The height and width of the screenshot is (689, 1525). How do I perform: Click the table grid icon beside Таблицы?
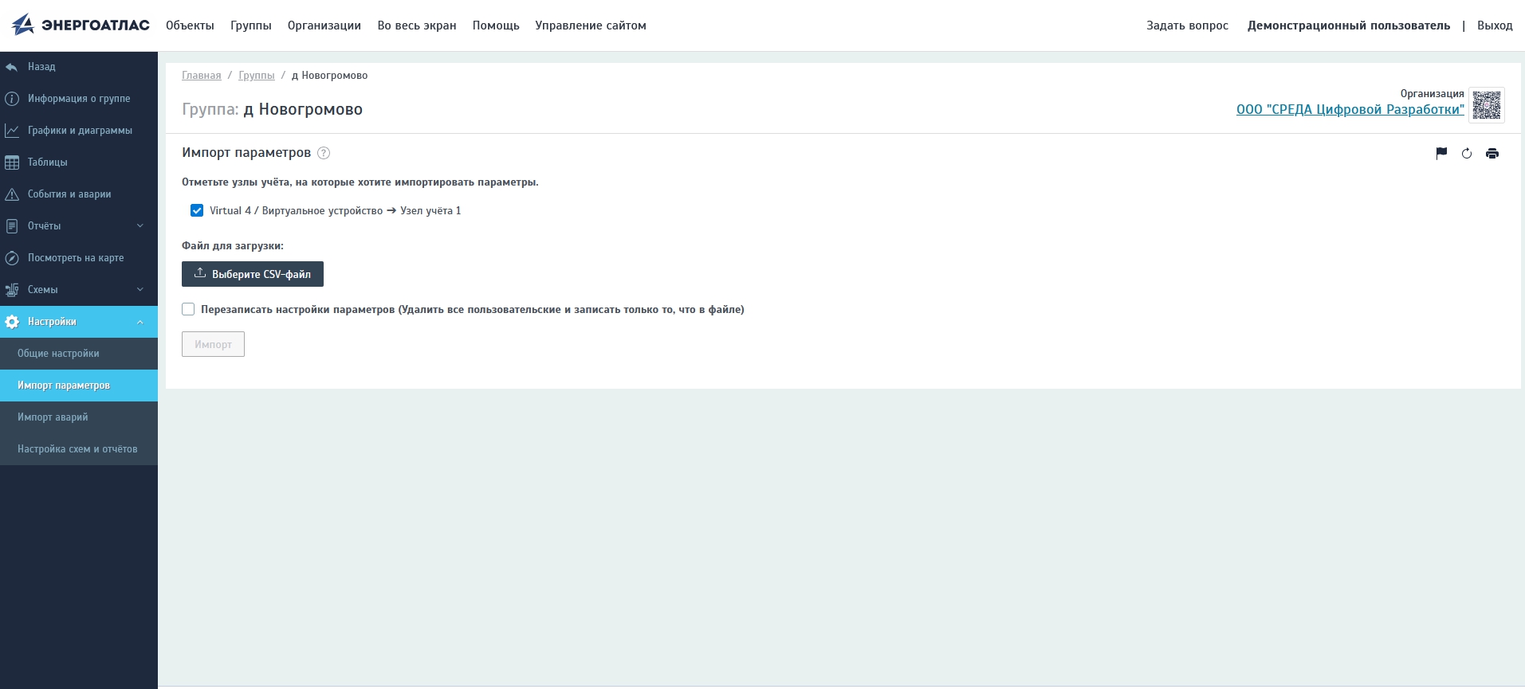pyautogui.click(x=12, y=162)
